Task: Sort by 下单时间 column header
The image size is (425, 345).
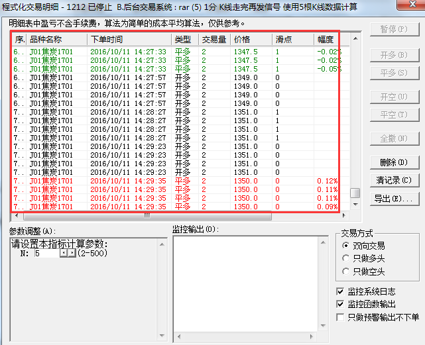Action: [129, 40]
